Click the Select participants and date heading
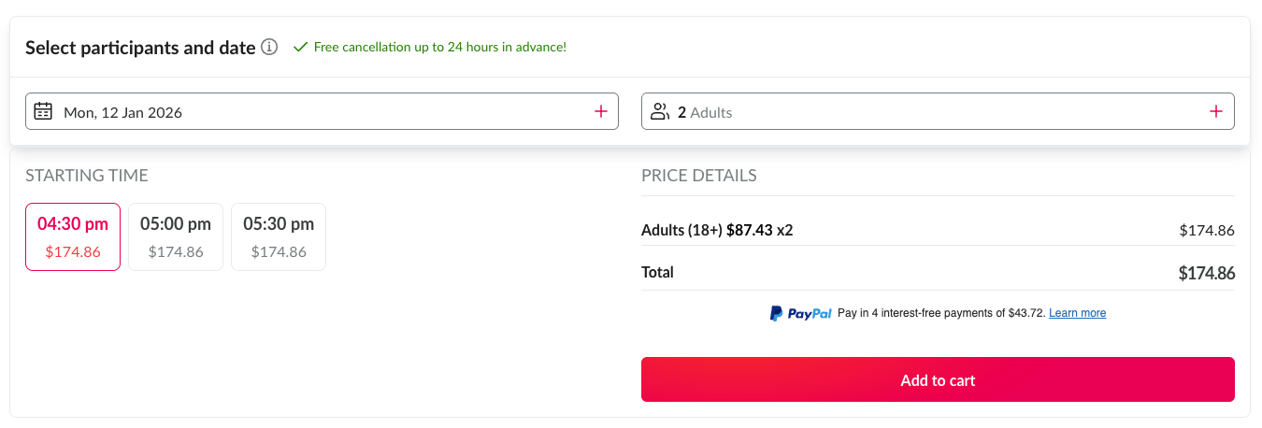 coord(140,48)
